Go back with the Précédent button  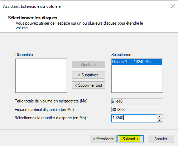click(x=104, y=139)
